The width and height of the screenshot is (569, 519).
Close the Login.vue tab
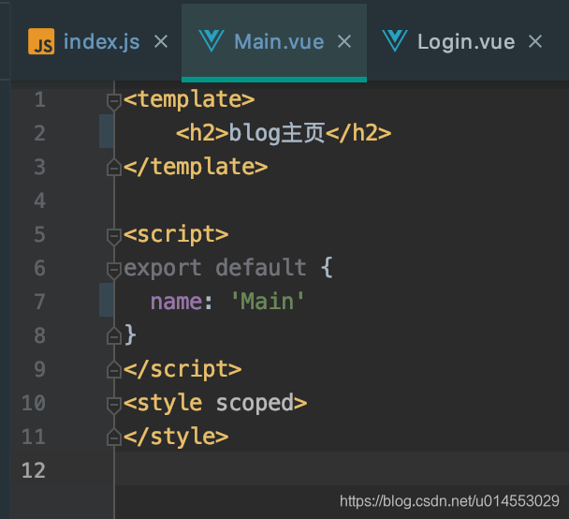[535, 41]
